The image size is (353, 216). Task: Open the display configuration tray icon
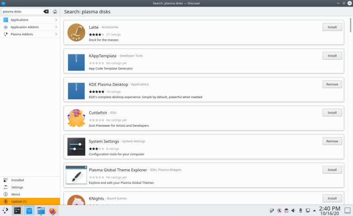(x=308, y=211)
